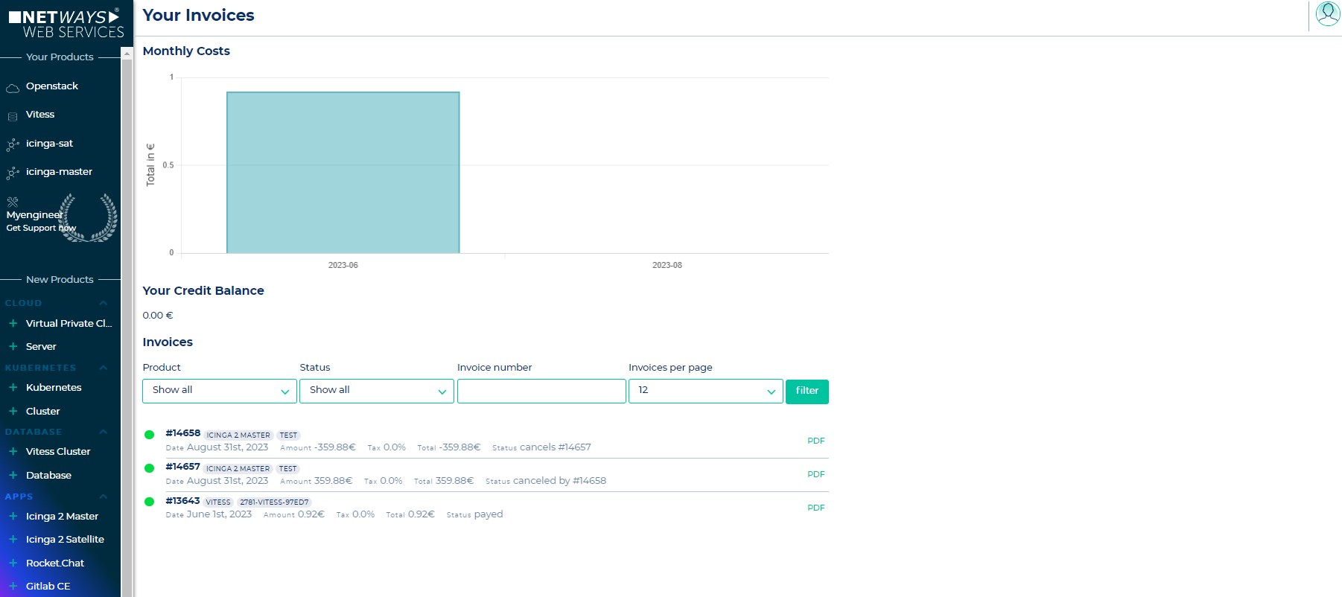Viewport: 1342px width, 597px height.
Task: Click the Openstack cloud icon
Action: point(13,89)
